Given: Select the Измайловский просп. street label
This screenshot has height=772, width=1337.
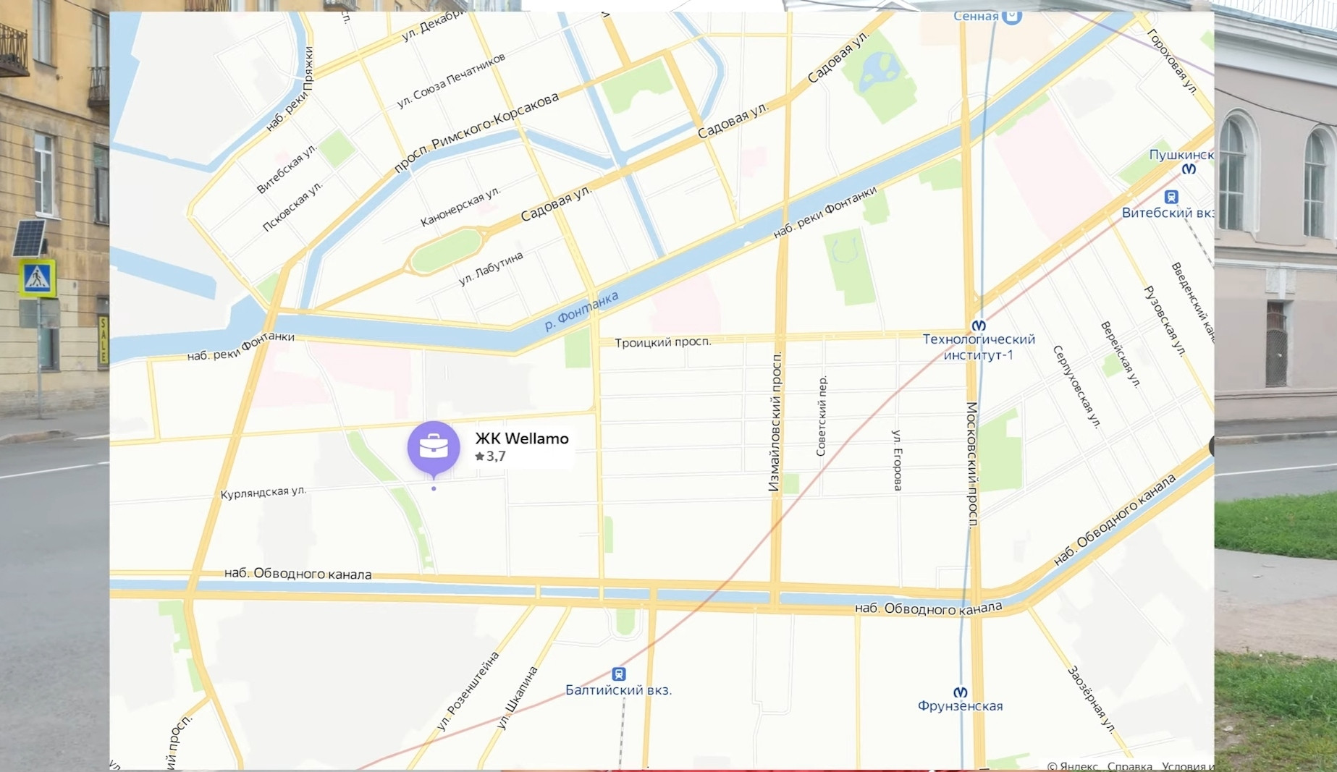Looking at the screenshot, I should [775, 423].
